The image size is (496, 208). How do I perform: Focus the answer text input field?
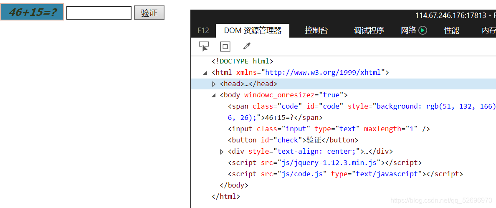coord(99,13)
